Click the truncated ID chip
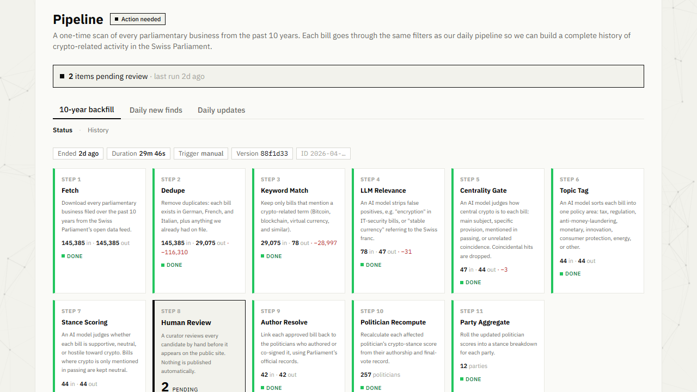Viewport: 697px width, 392px height. (x=323, y=154)
